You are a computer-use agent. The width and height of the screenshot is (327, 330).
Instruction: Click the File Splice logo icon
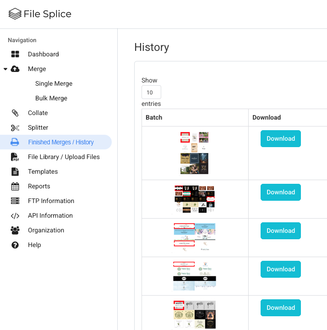15,14
